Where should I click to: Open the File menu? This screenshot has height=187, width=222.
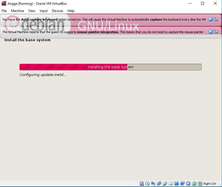[x=4, y=11]
